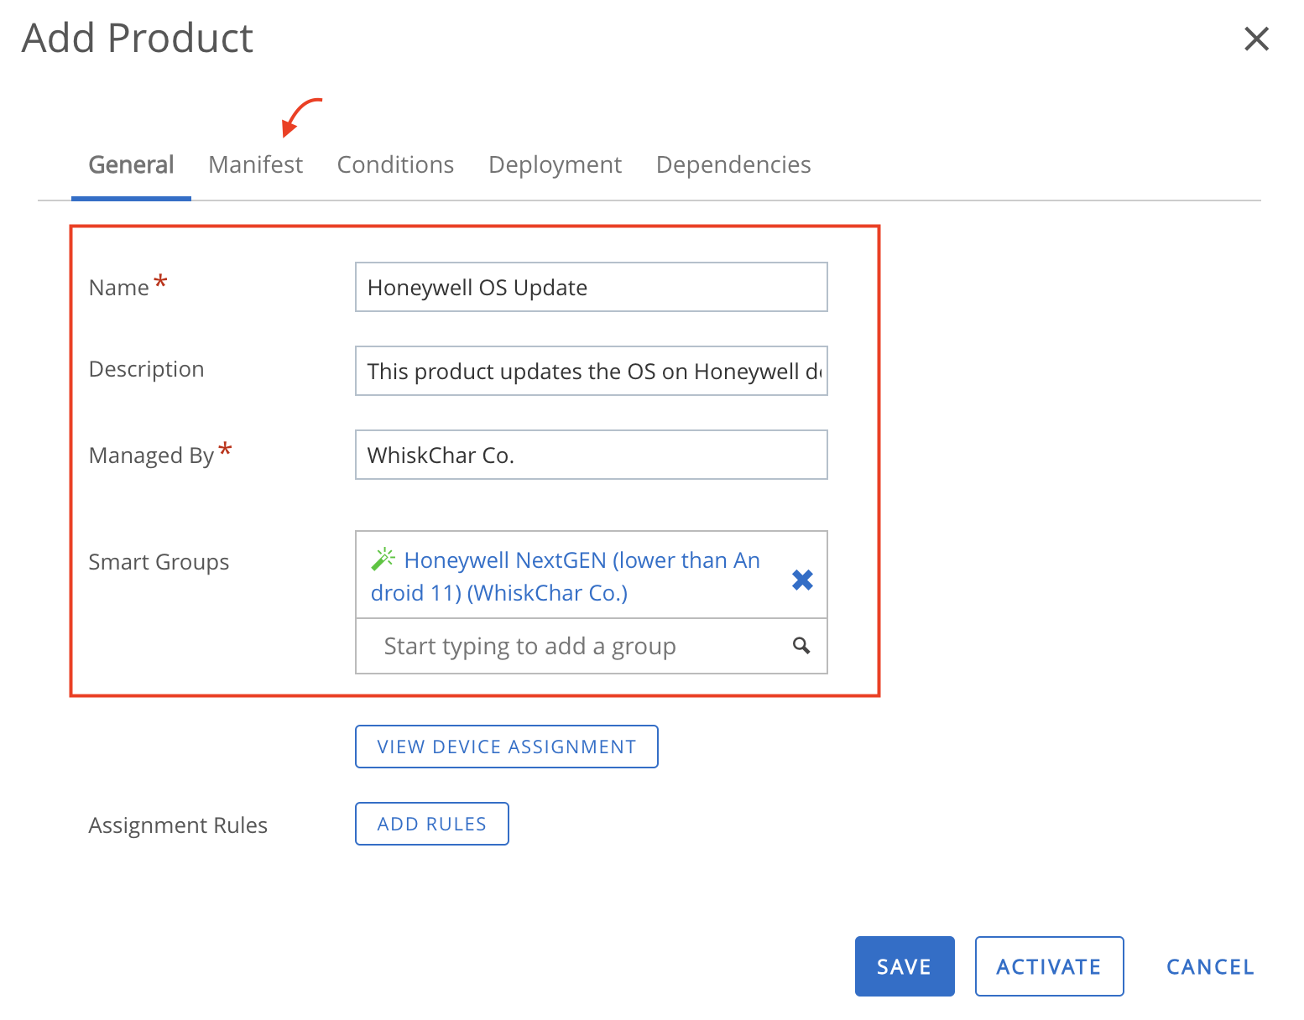Close the Add Product dialog
The width and height of the screenshot is (1304, 1020).
[x=1256, y=39]
